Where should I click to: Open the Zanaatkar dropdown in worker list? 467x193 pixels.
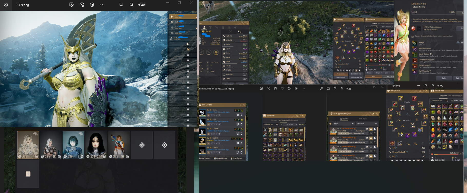(367, 124)
